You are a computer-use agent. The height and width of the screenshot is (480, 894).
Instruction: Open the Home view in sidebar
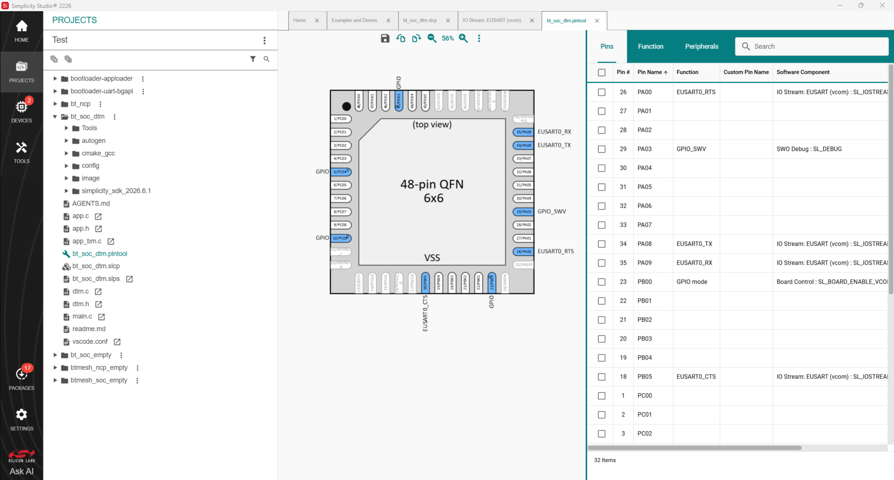[x=21, y=31]
